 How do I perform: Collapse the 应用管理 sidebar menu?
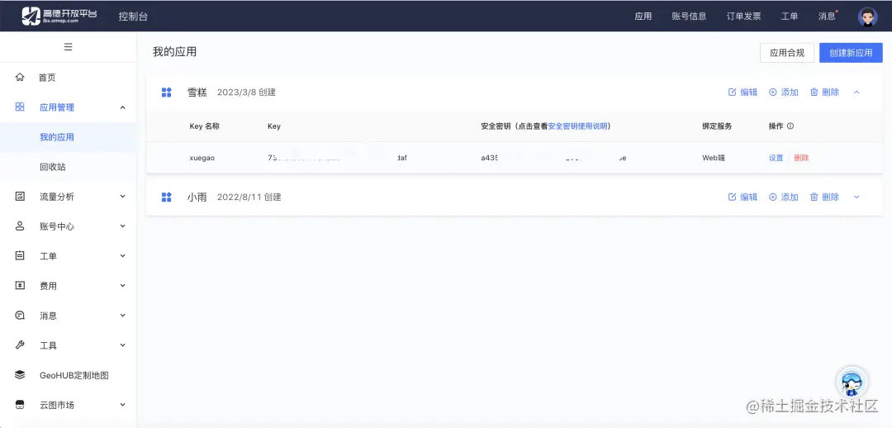122,107
